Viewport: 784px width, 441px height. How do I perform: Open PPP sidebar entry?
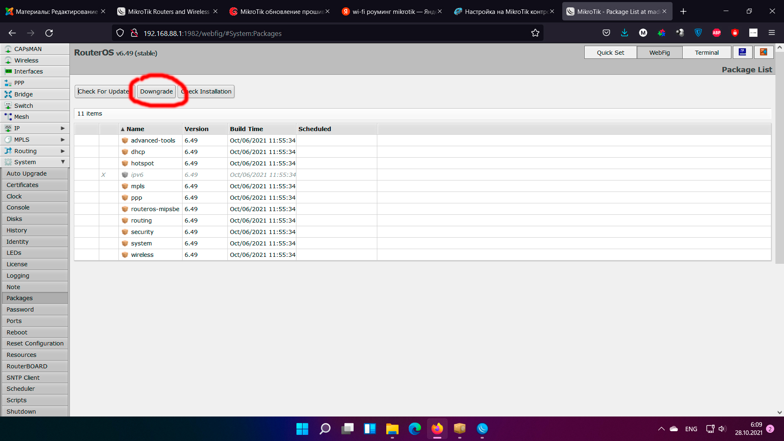pos(35,83)
